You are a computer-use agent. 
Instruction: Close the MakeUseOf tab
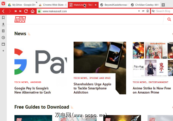96,5
